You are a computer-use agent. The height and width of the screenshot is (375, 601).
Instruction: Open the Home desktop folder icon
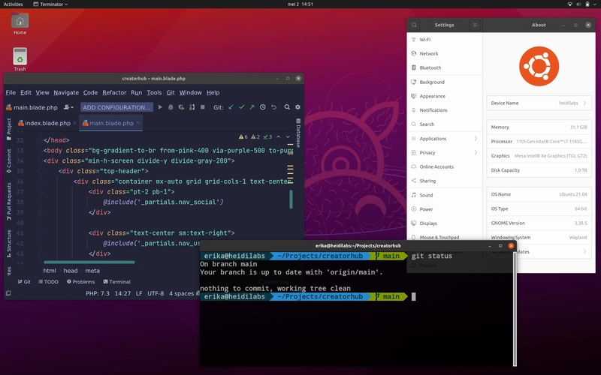tap(20, 24)
